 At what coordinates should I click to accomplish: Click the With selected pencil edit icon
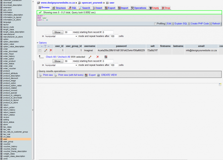(x=90, y=57)
